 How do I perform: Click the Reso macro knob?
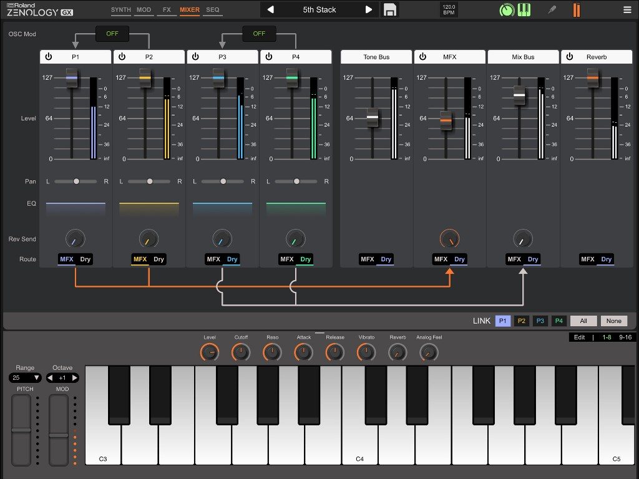(x=272, y=352)
